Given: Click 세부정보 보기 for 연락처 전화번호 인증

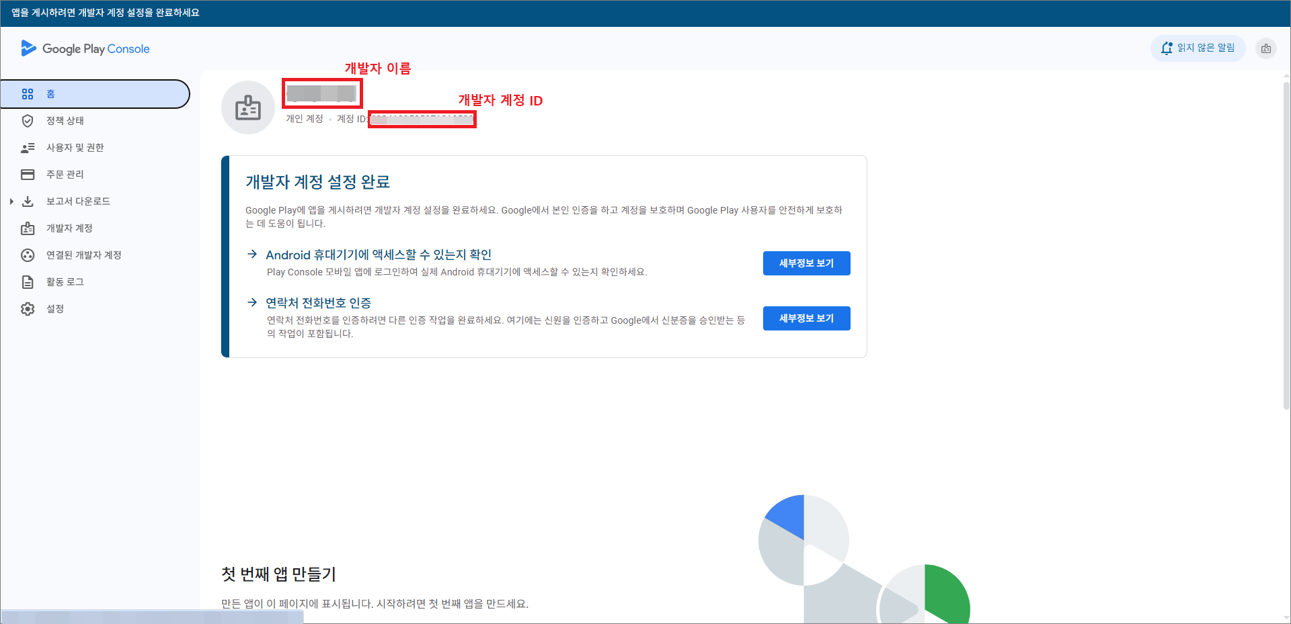Looking at the screenshot, I should (806, 318).
